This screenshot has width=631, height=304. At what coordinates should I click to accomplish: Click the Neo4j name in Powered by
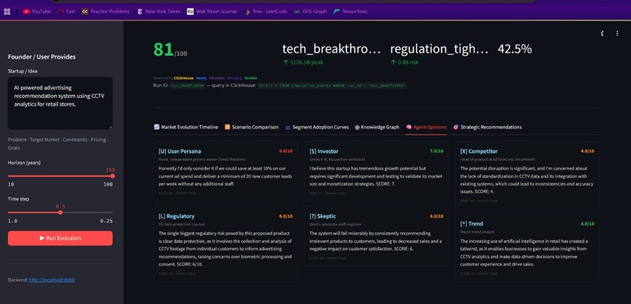(x=201, y=78)
